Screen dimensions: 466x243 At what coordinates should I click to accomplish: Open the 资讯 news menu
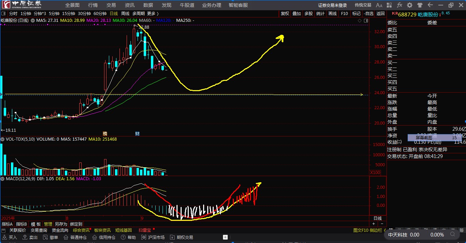130,5
